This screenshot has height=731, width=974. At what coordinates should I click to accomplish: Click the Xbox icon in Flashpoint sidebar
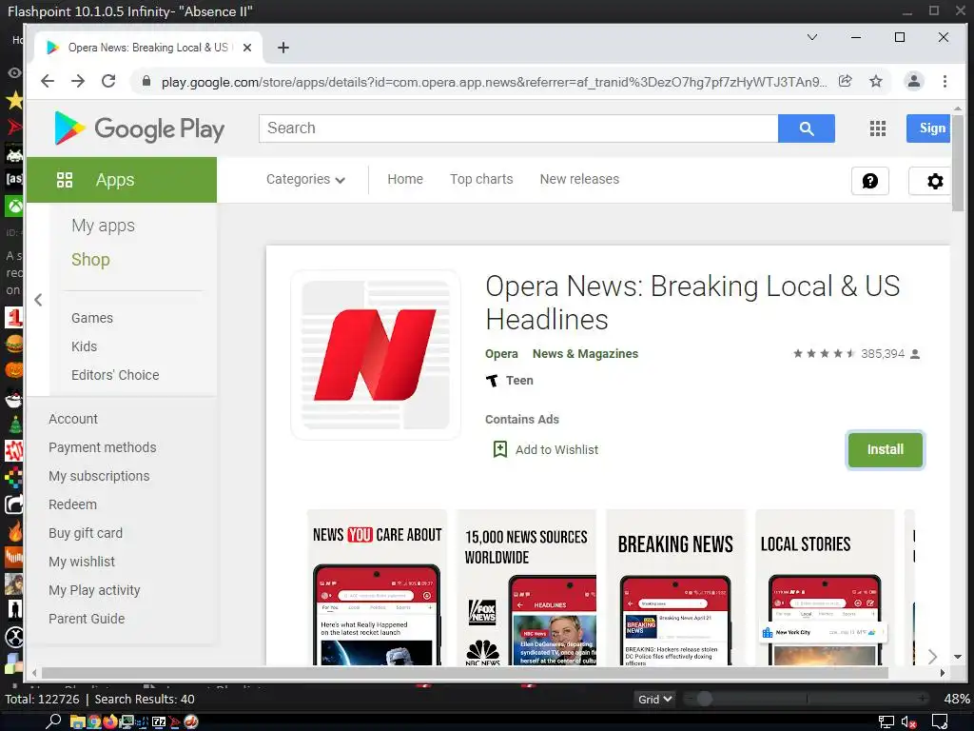[x=14, y=206]
